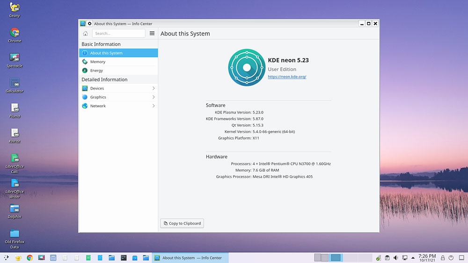Viewport: 468px width, 263px height.
Task: Click About this System taskbar entry
Action: [190, 258]
